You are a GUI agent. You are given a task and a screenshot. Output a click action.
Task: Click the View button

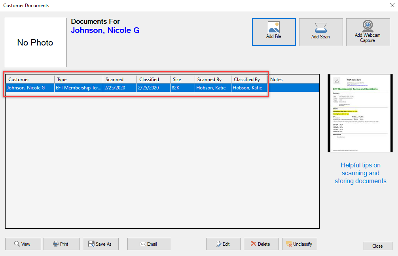(23, 244)
